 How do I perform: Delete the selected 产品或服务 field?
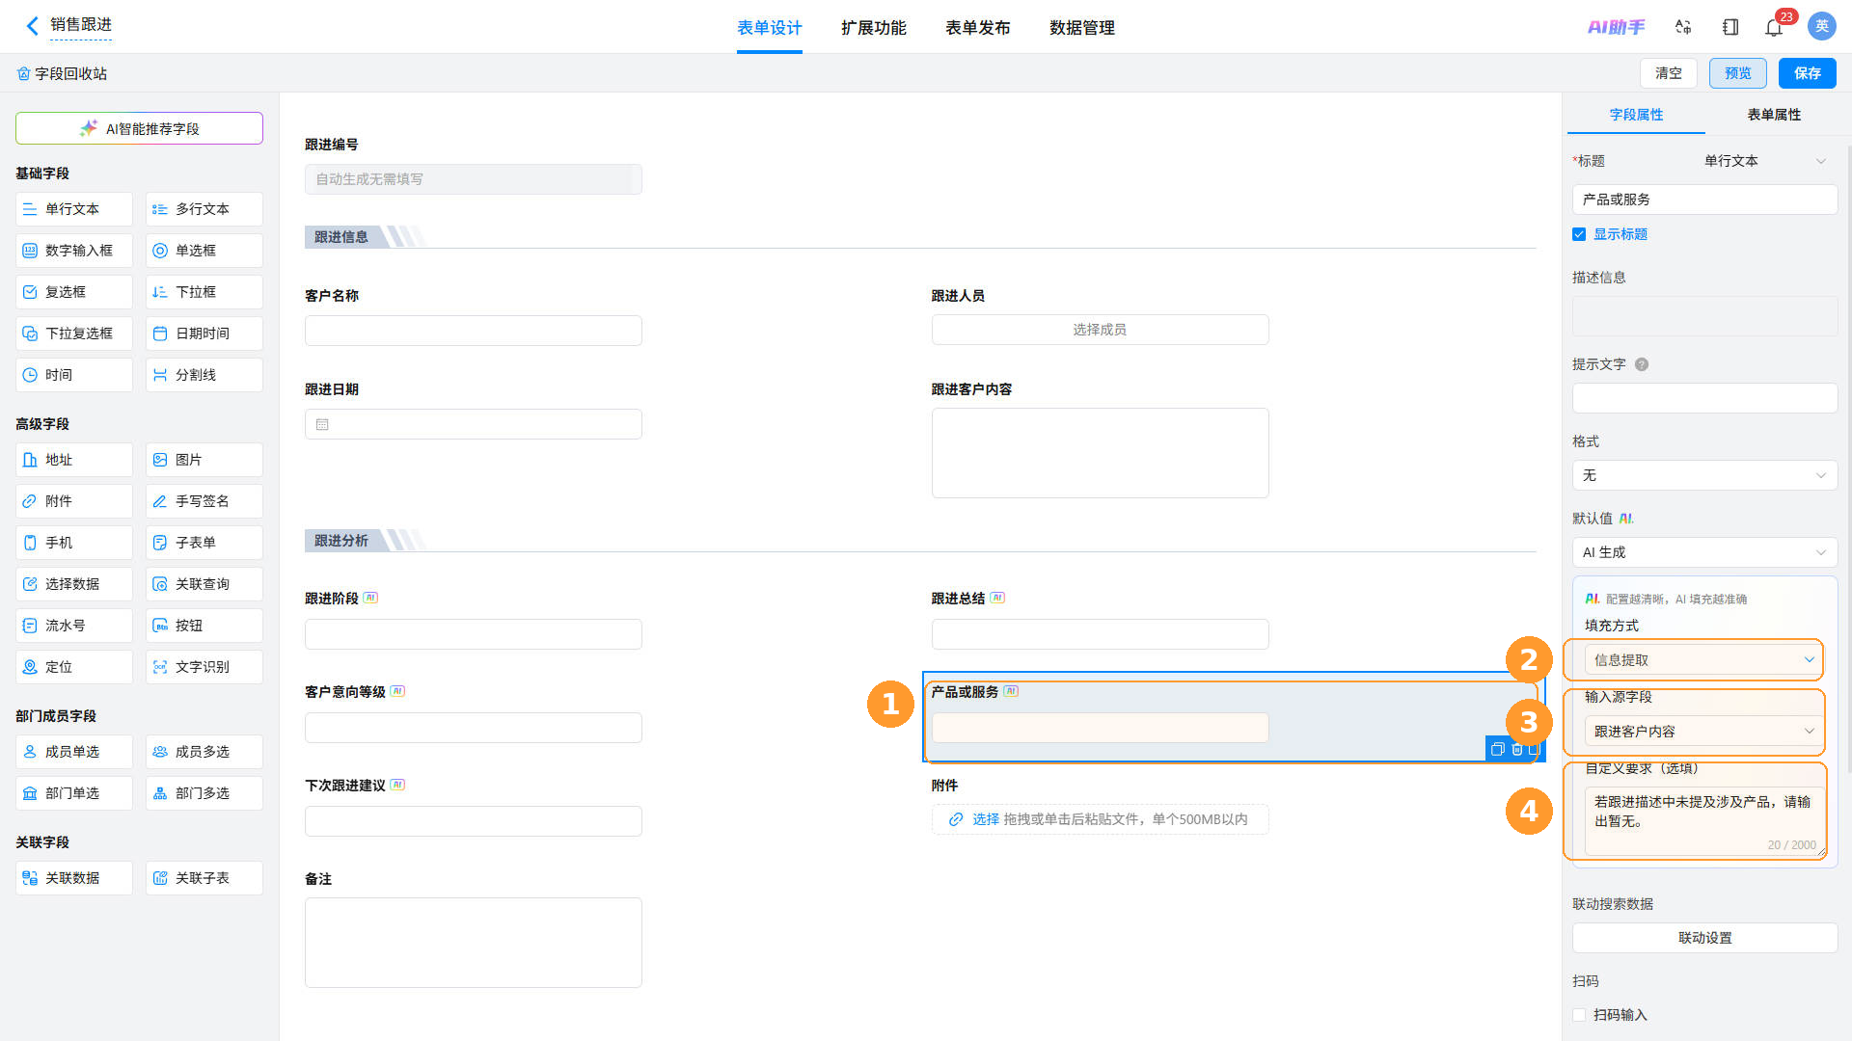(x=1517, y=749)
